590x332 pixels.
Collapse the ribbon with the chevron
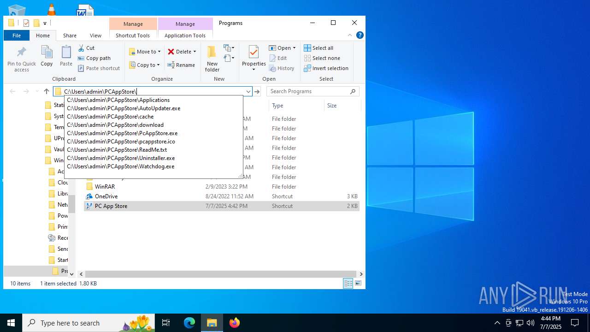[x=350, y=35]
